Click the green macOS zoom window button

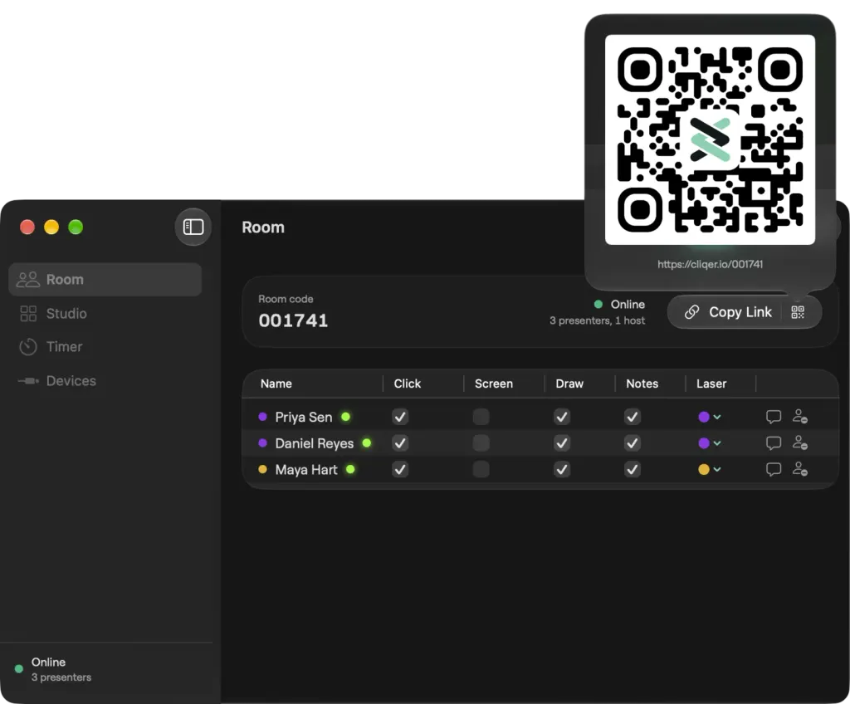[76, 227]
